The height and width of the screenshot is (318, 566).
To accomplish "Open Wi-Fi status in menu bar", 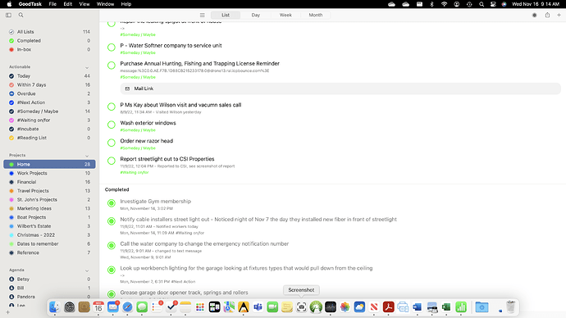I will click(x=444, y=4).
